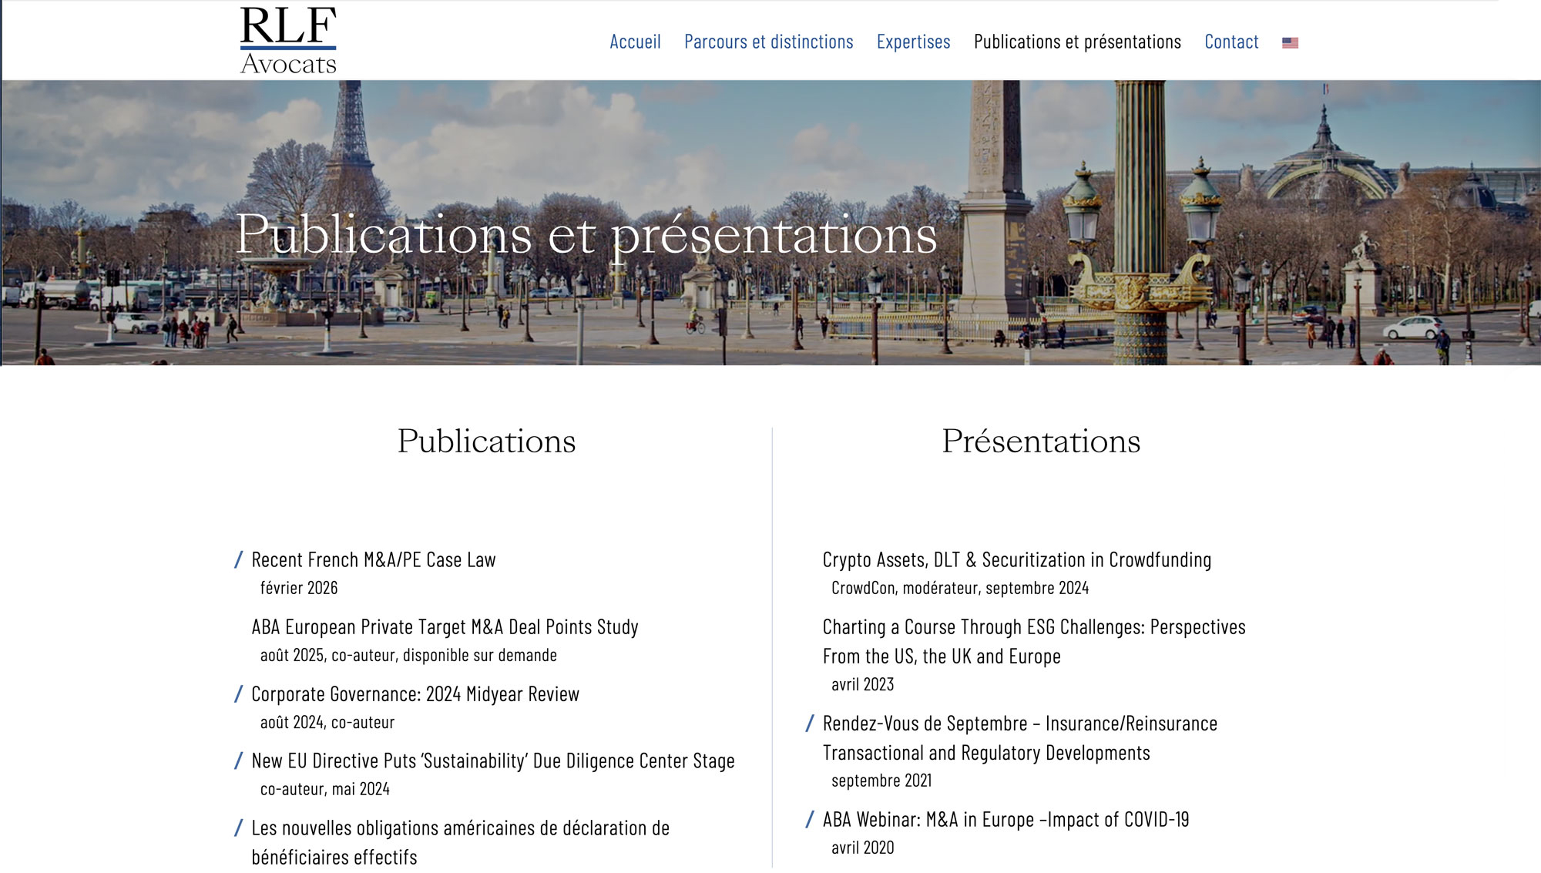Click slash icon beside Recent French M&A/PE Case Law
1541x873 pixels.
point(239,560)
